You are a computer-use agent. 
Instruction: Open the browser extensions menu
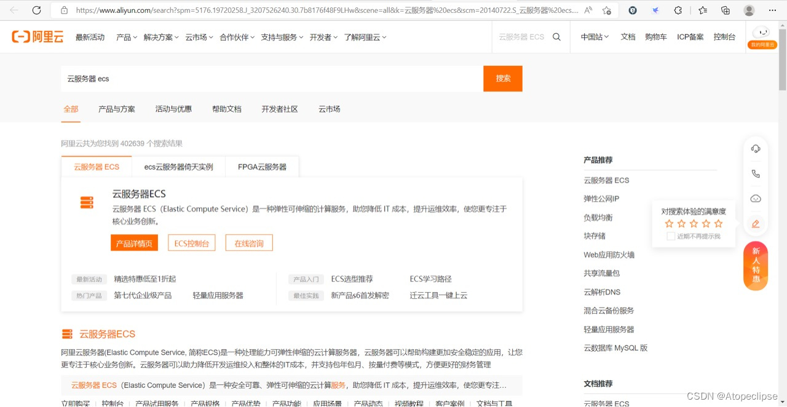[678, 10]
